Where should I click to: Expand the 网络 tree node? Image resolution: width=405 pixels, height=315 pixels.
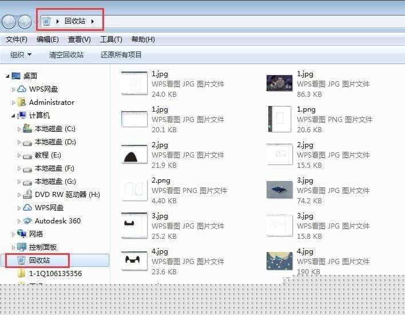coord(14,234)
